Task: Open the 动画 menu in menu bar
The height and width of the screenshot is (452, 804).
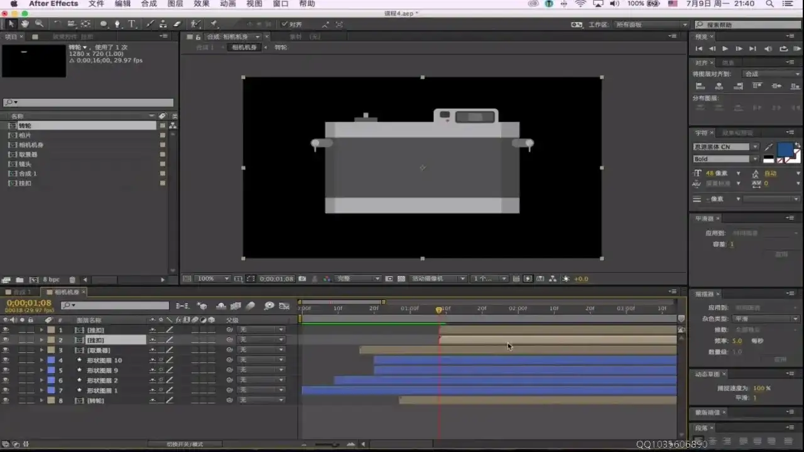Action: point(227,4)
